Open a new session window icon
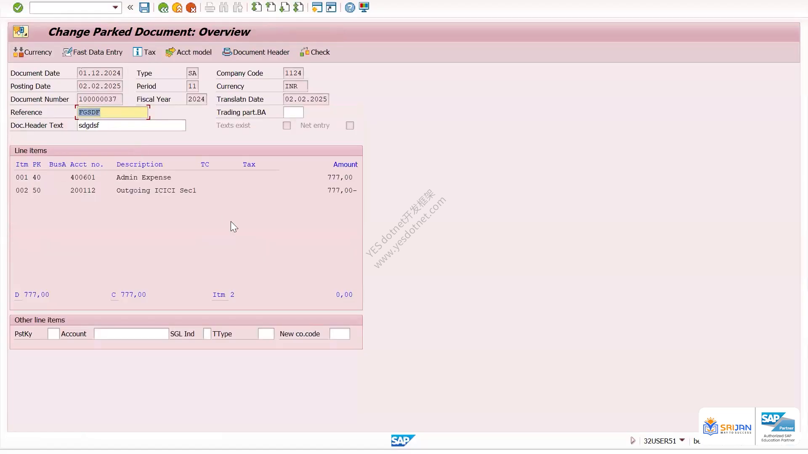This screenshot has height=454, width=808. click(x=317, y=8)
